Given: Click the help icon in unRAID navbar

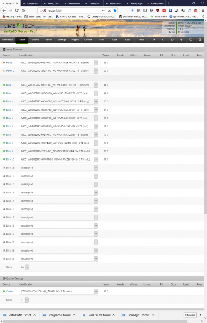Looking at the screenshot, I should pos(182,40).
